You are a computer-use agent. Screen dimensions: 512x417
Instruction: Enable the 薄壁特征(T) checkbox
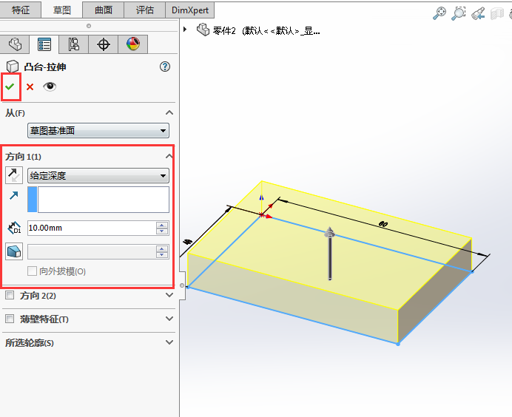click(x=10, y=319)
